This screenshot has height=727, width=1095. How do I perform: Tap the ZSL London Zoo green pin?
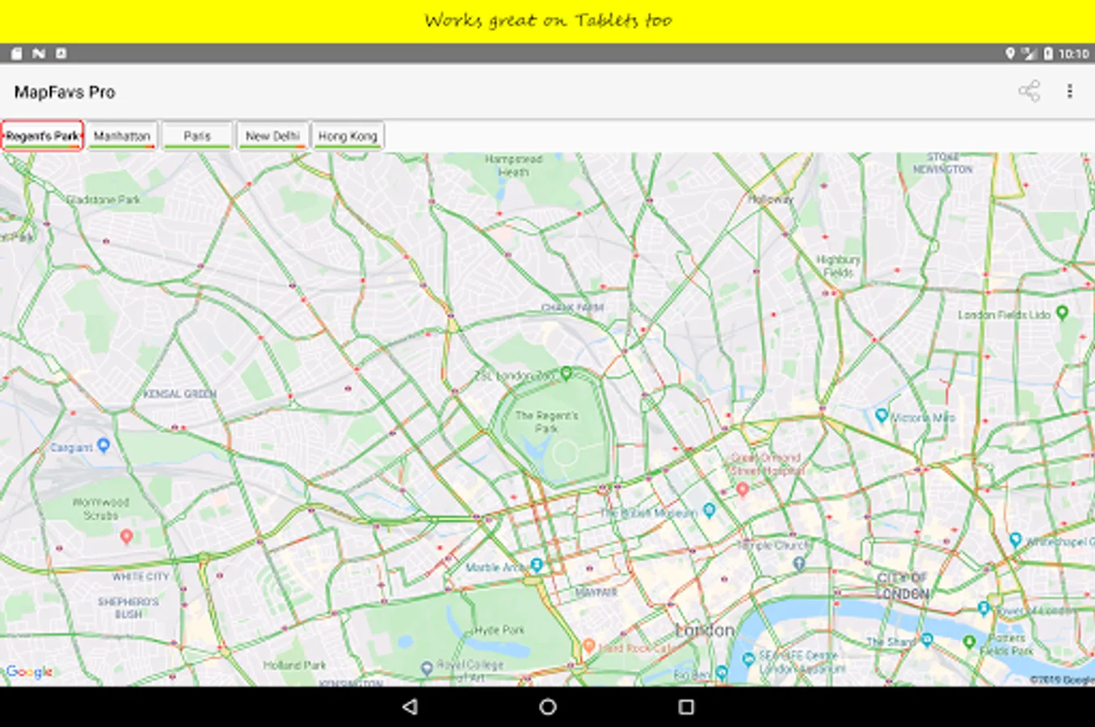566,373
